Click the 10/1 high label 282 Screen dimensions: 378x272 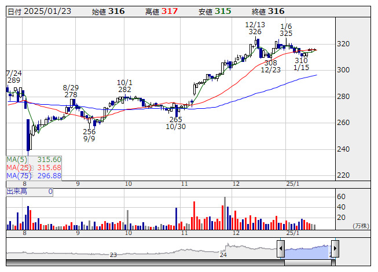pyautogui.click(x=124, y=89)
